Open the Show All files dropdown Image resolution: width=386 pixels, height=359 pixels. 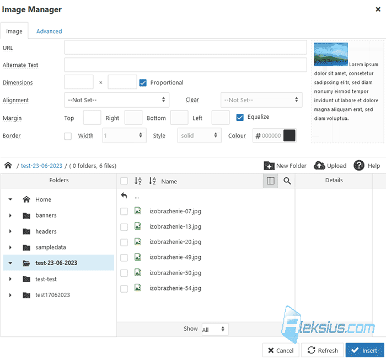point(215,329)
